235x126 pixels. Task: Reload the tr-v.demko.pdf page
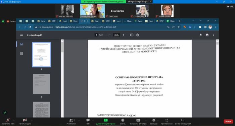coord(30,27)
